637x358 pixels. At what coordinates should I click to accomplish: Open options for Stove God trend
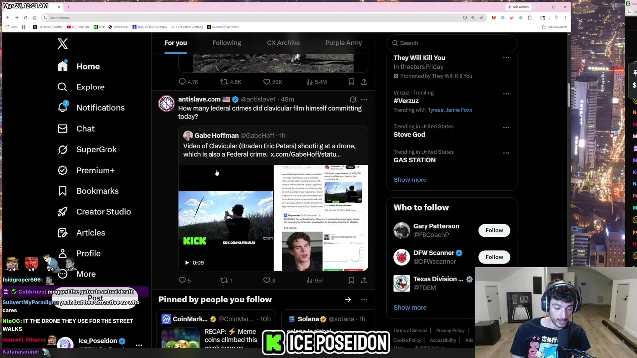point(506,127)
